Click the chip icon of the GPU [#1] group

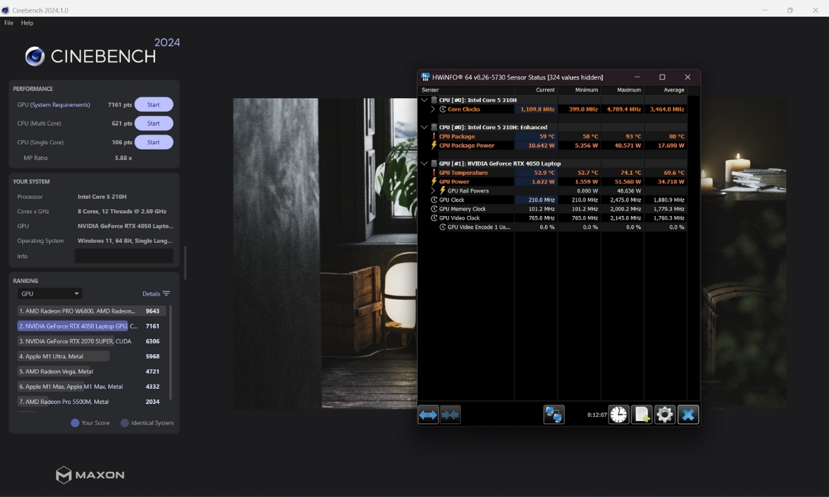tap(434, 164)
